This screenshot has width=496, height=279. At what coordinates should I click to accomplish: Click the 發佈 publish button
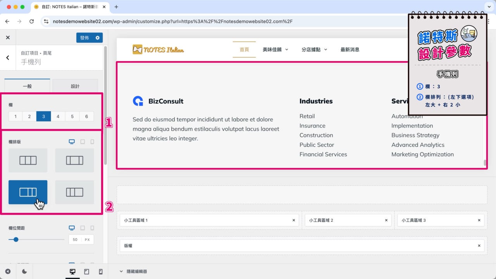84,38
